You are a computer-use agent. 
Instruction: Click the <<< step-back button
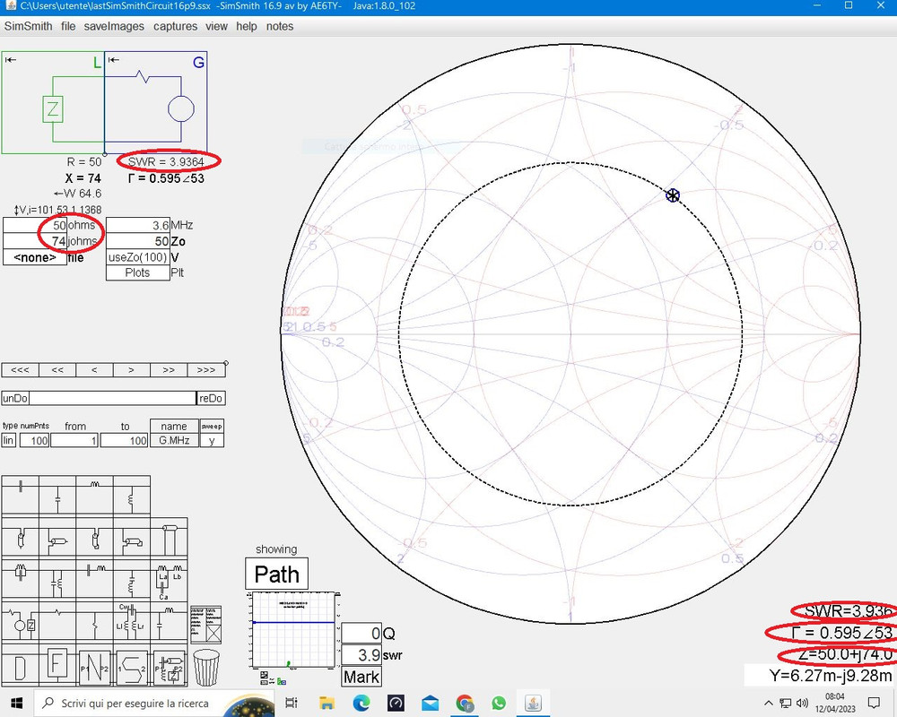tap(20, 370)
